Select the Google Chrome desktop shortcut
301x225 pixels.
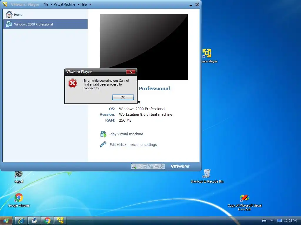(x=19, y=200)
